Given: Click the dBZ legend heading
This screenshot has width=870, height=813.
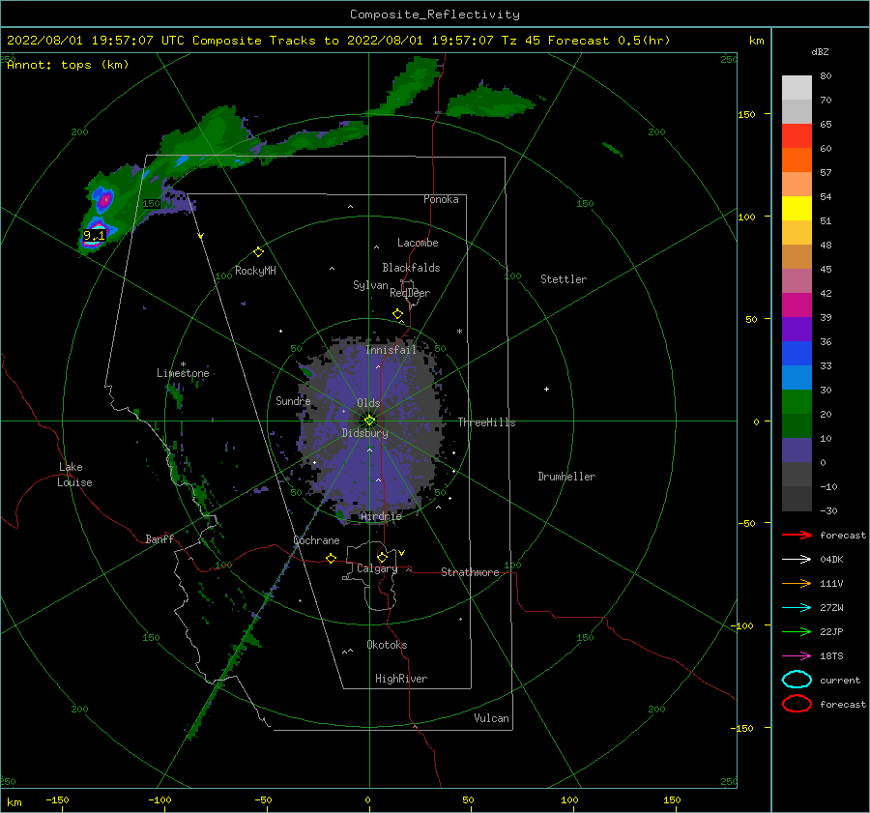Looking at the screenshot, I should 820,51.
